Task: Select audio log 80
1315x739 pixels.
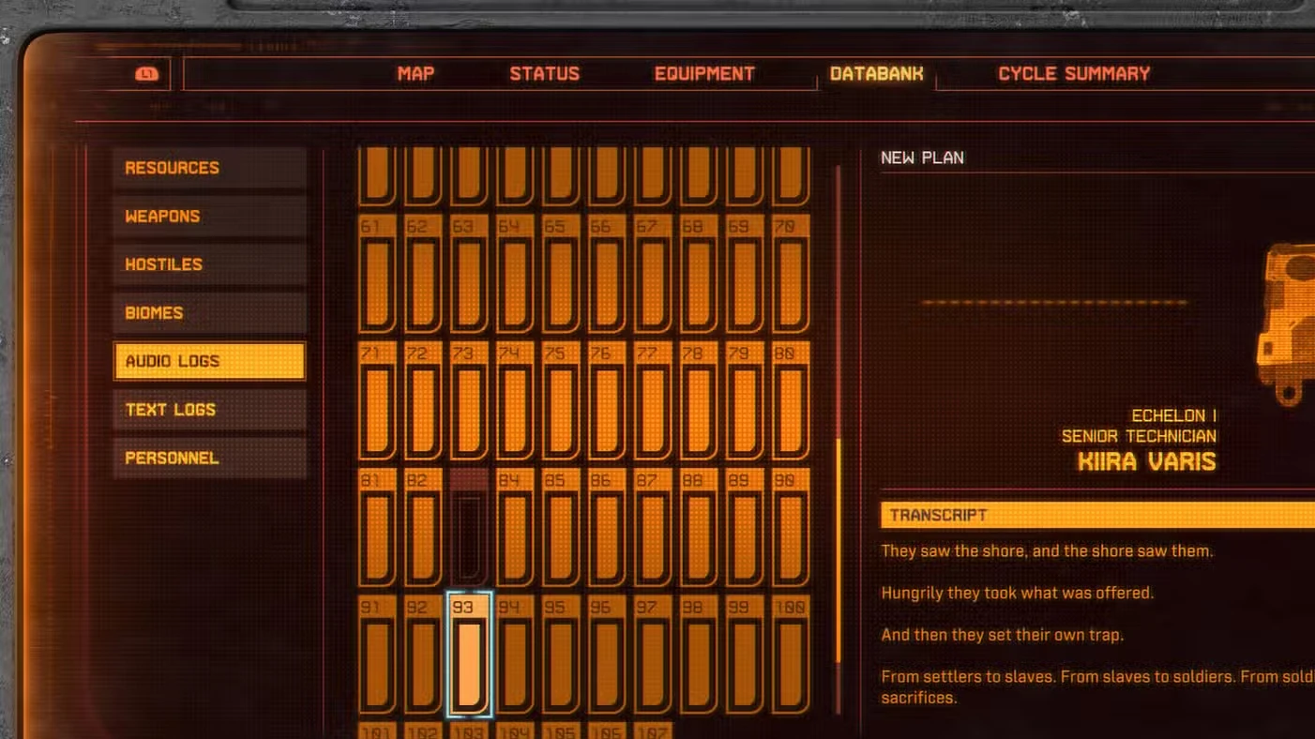Action: coord(791,401)
